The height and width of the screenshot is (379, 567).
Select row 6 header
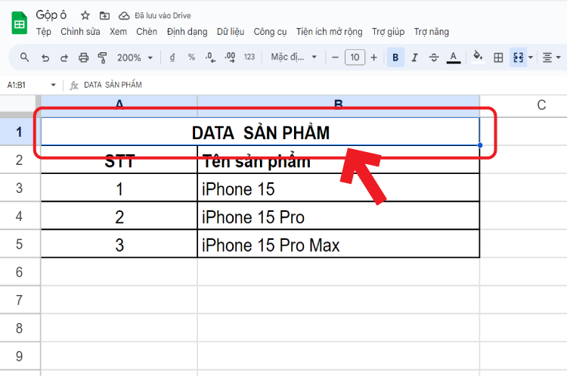pyautogui.click(x=20, y=272)
